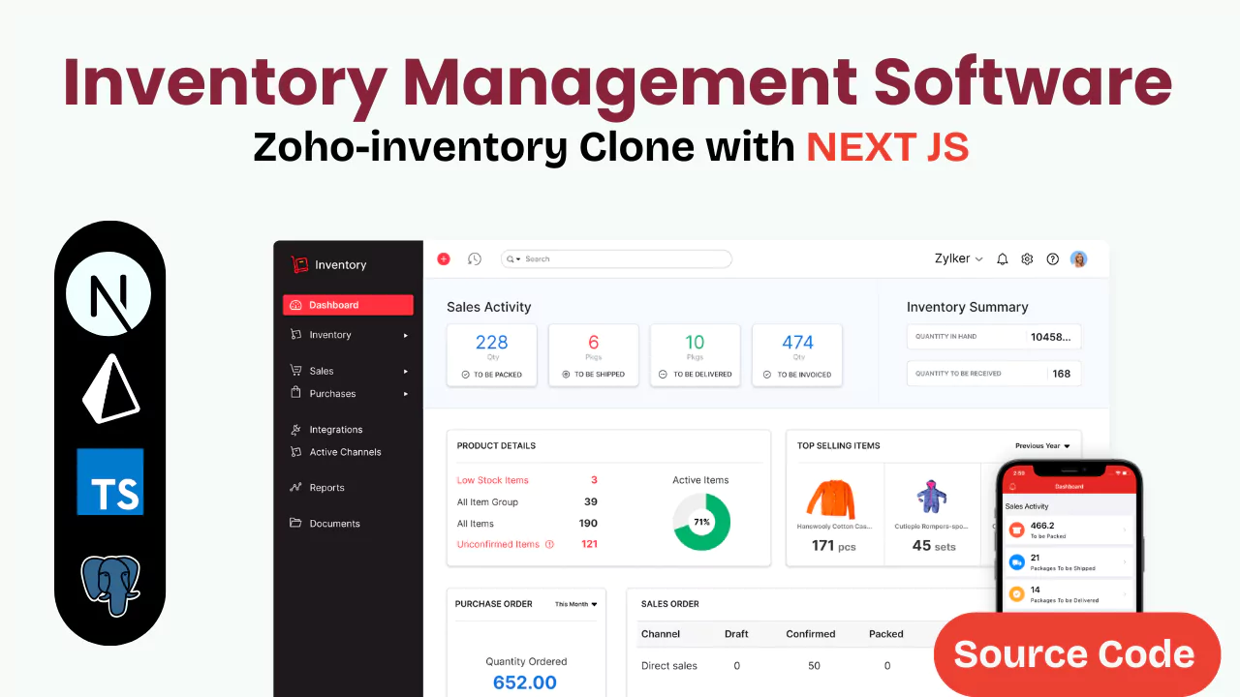1240x697 pixels.
Task: Expand the Zylker organization dropdown
Action: 958,258
